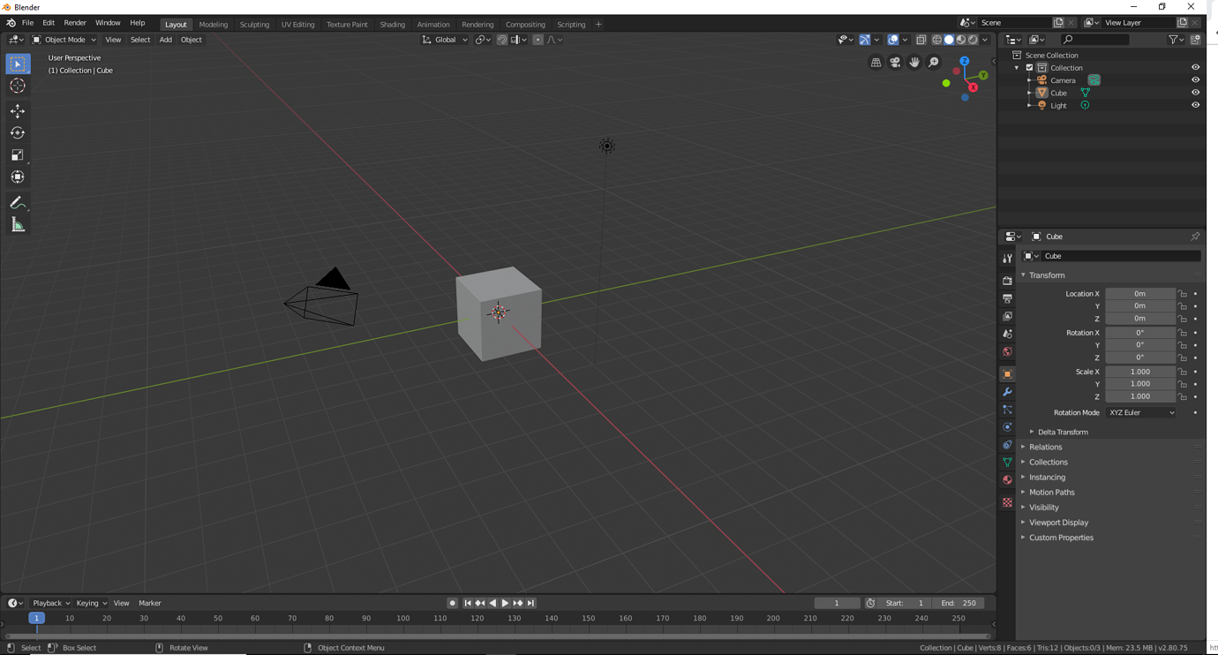Open the Render menu
Image resolution: width=1218 pixels, height=655 pixels.
[75, 23]
